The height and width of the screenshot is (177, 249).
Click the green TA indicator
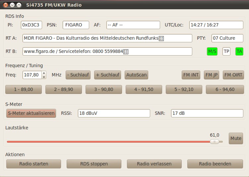(x=239, y=51)
